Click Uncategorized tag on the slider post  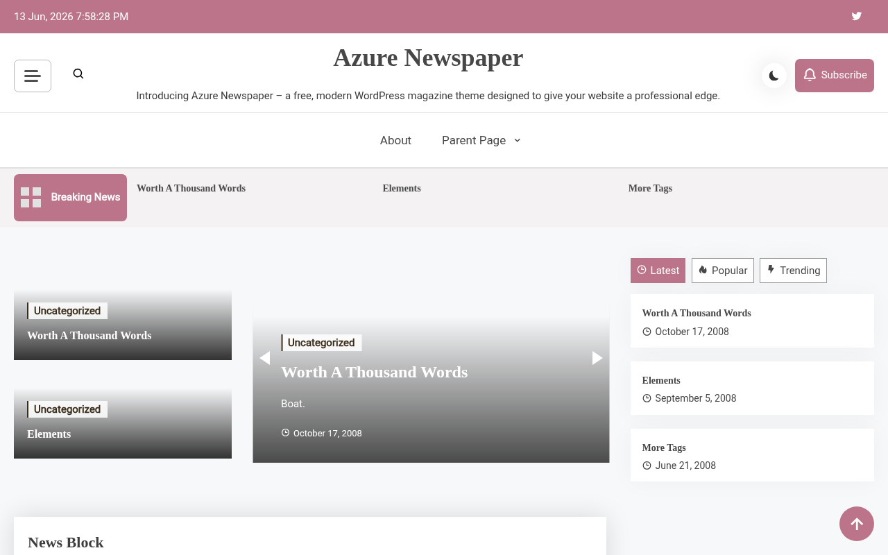[321, 343]
